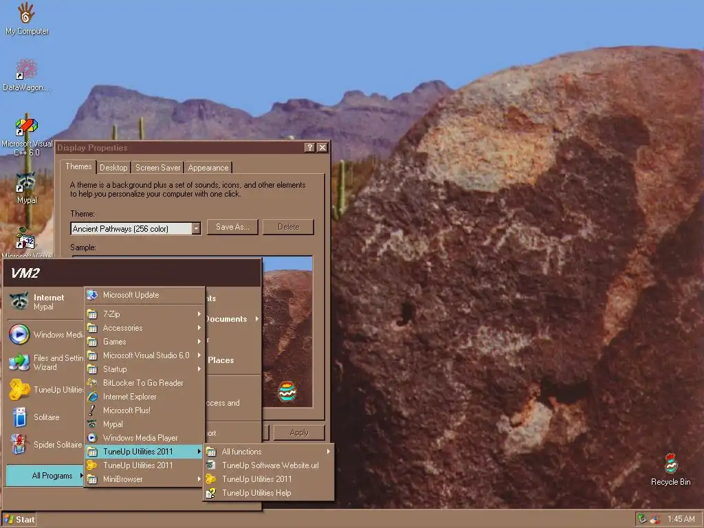Expand All functions submenu

click(269, 452)
